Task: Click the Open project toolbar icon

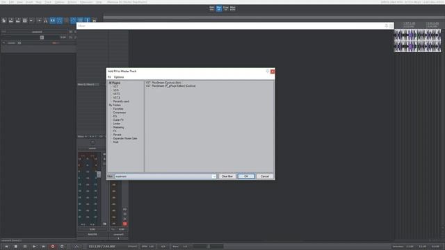Action: (x=11, y=20)
